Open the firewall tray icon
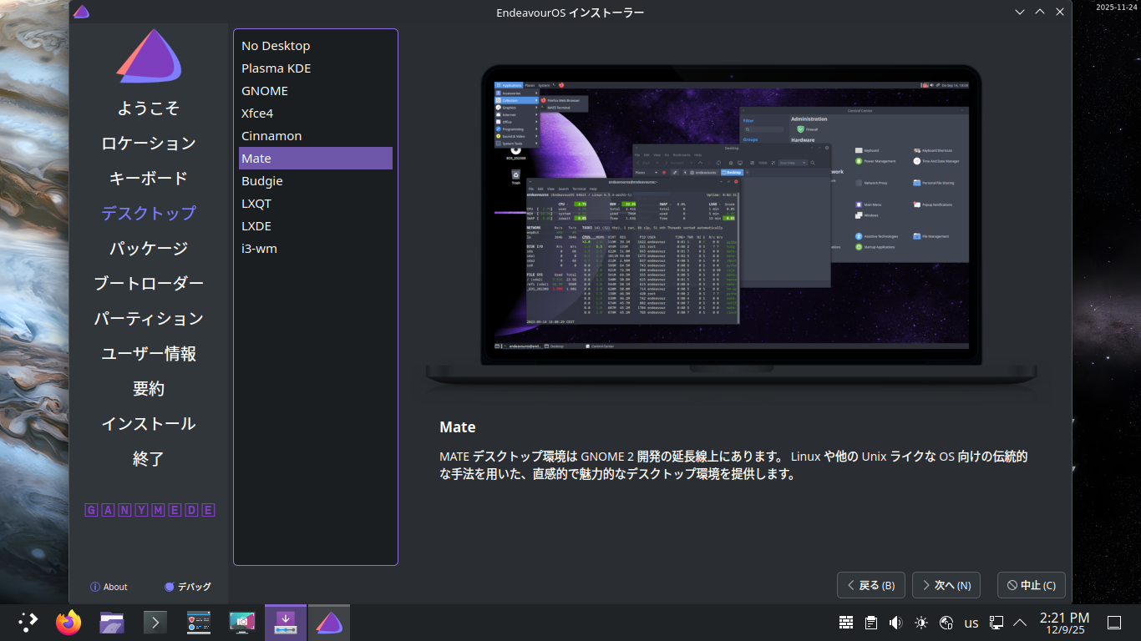Viewport: 1141px width, 641px height. click(846, 623)
